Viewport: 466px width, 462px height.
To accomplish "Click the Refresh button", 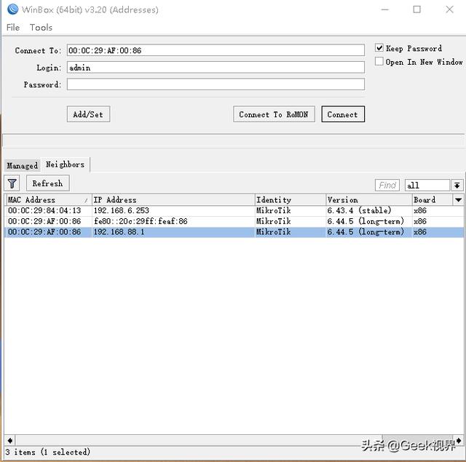I will 47,183.
